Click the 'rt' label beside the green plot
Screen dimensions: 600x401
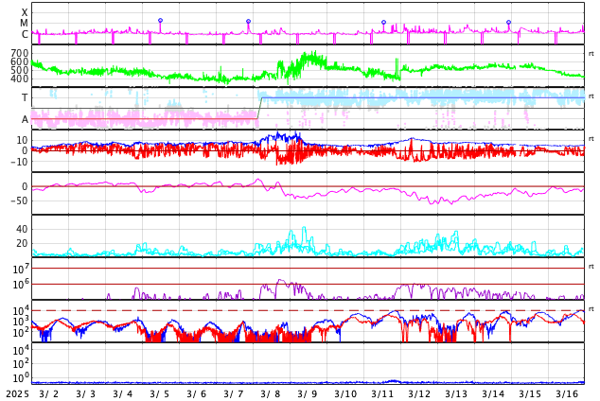tap(591, 54)
